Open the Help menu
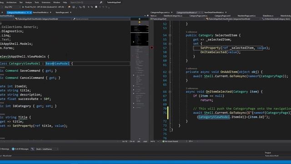The height and width of the screenshot is (164, 291). click(x=65, y=2)
